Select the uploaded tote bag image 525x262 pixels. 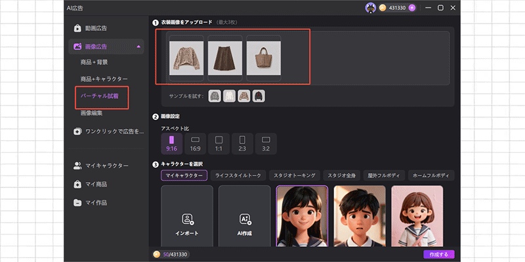(x=264, y=58)
